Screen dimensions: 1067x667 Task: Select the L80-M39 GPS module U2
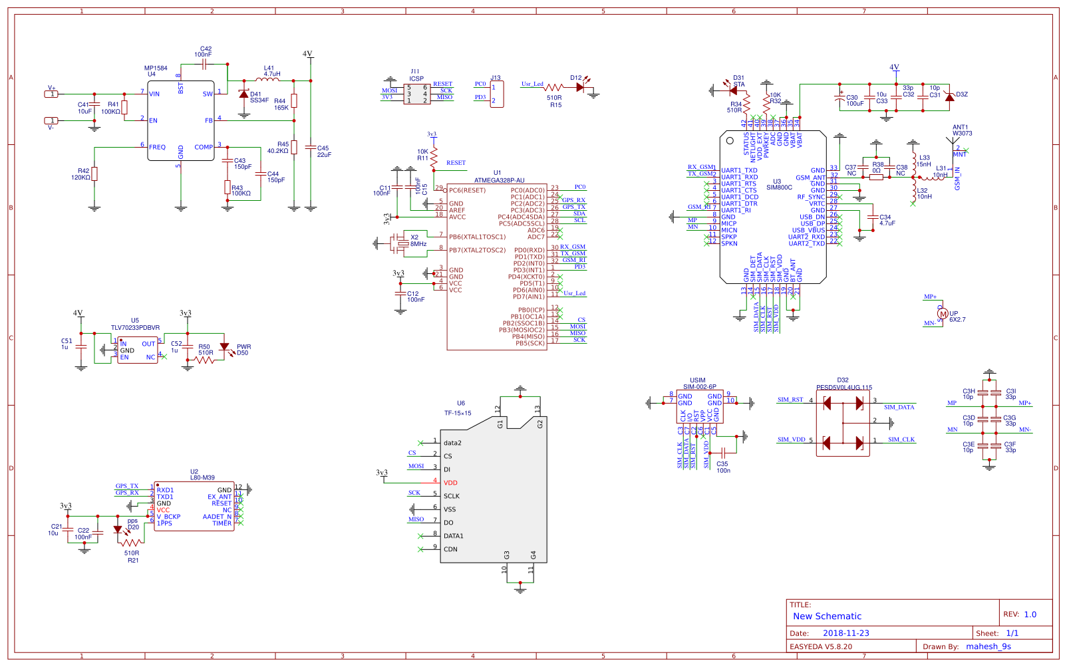[x=195, y=505]
